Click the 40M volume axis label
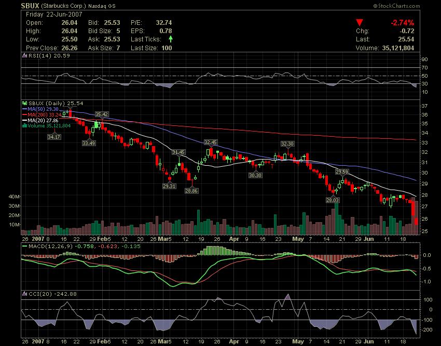This screenshot has width=441, height=346. [14, 197]
